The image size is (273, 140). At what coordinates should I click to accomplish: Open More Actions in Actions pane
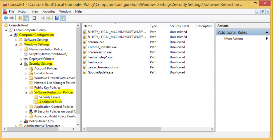(x=234, y=38)
